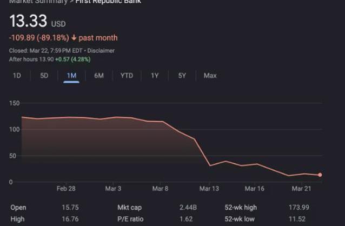Viewport: 345px width, 226px height.
Task: Click the active 1M tab
Action: click(71, 76)
